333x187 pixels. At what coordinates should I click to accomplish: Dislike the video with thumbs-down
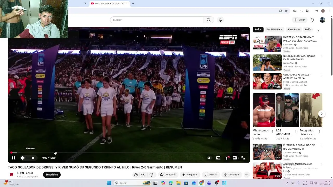click(151, 175)
